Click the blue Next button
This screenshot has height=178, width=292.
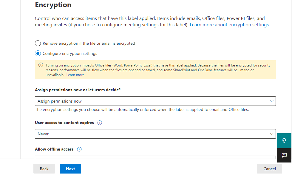(70, 169)
